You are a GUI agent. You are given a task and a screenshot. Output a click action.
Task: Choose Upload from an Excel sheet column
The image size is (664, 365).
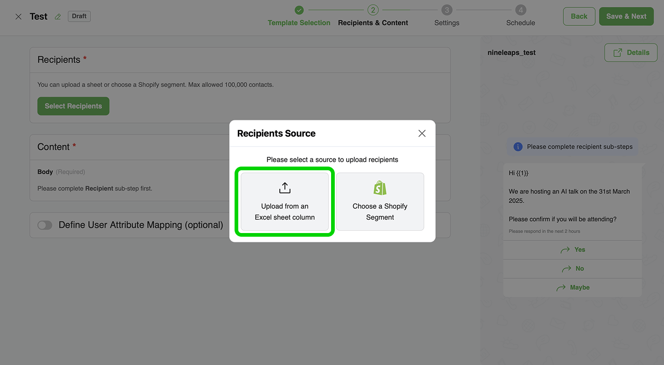pos(285,202)
